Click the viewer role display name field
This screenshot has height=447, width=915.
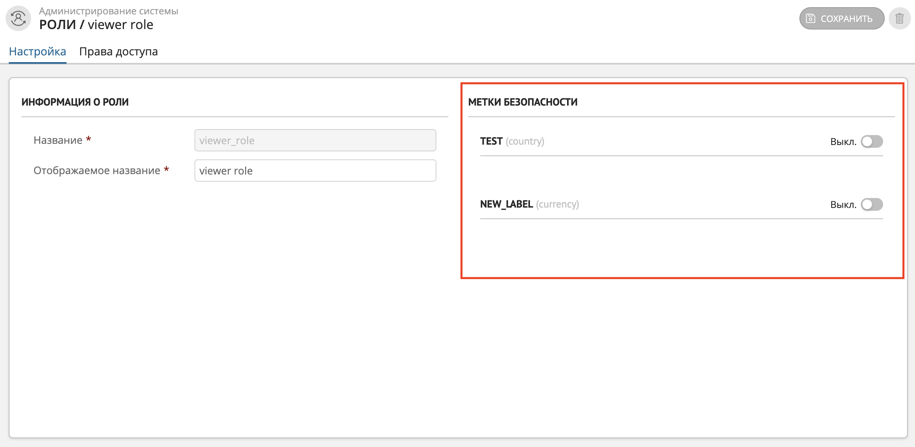tap(315, 170)
